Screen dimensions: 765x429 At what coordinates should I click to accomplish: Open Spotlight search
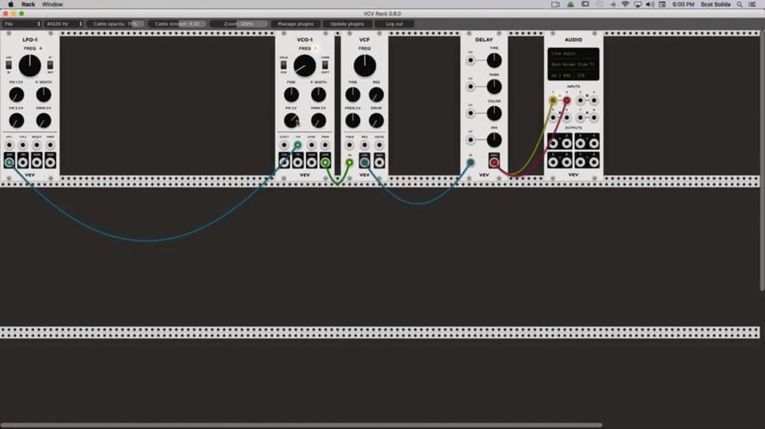[739, 5]
